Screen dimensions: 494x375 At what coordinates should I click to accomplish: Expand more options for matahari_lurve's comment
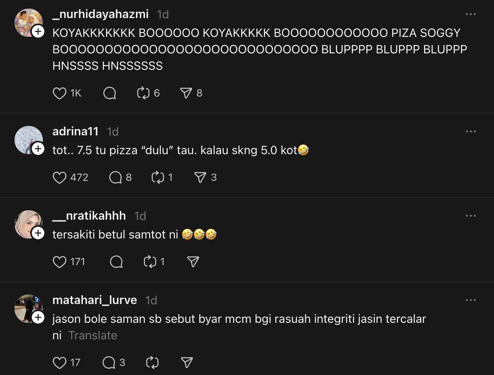click(x=470, y=300)
